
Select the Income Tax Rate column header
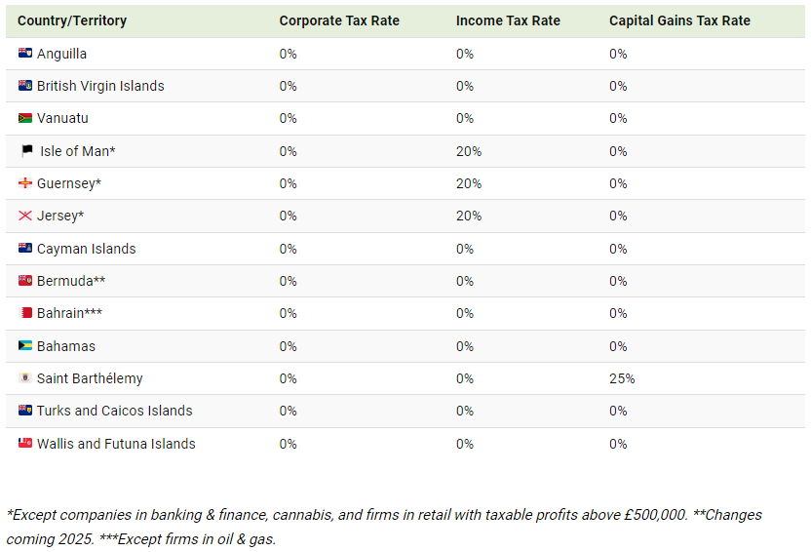point(508,20)
